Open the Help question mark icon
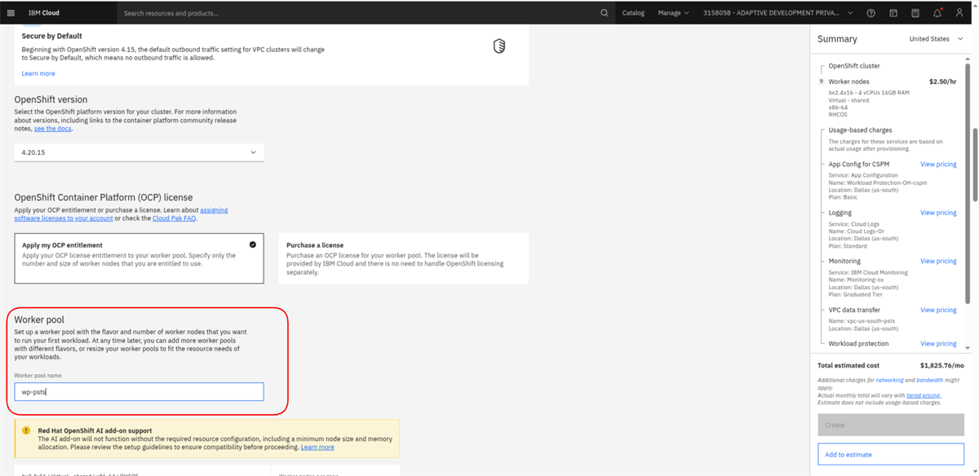Image resolution: width=979 pixels, height=476 pixels. tap(871, 13)
